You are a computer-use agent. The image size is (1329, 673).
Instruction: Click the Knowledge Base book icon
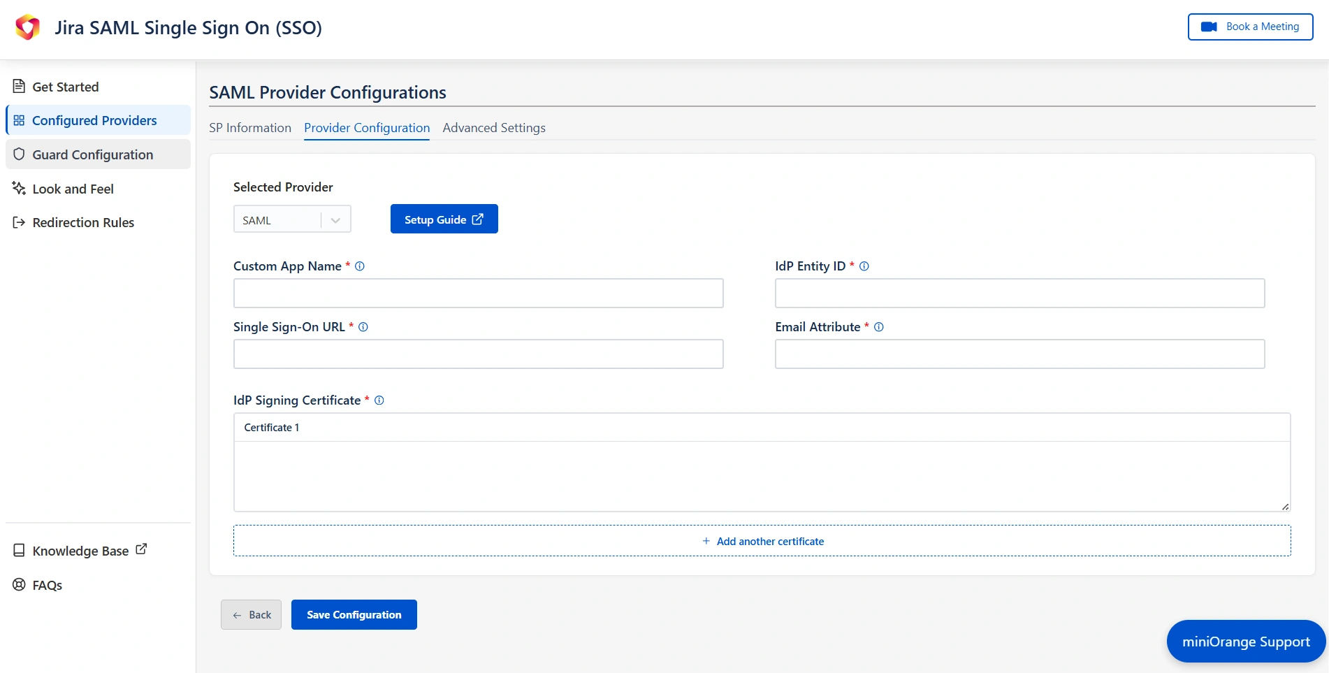(x=19, y=550)
